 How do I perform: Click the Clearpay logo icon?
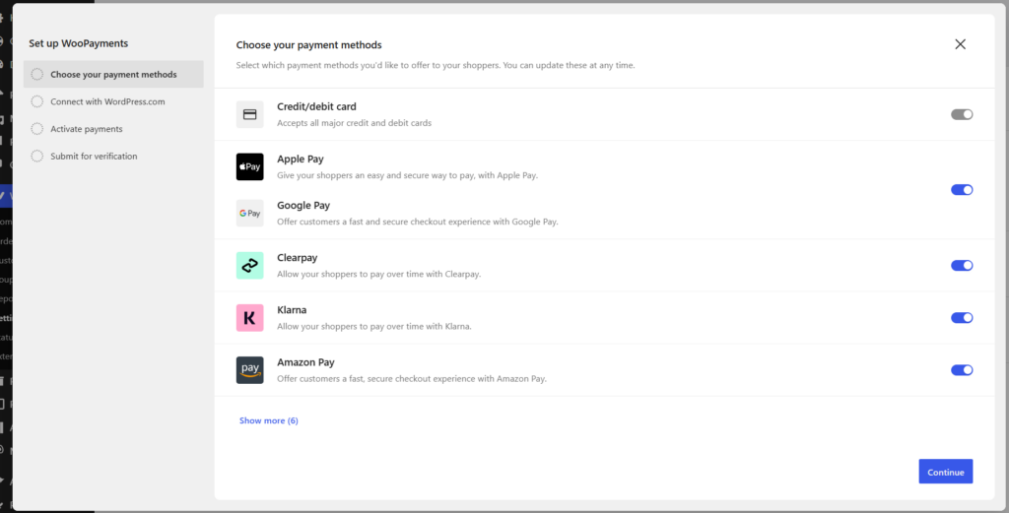click(x=249, y=266)
